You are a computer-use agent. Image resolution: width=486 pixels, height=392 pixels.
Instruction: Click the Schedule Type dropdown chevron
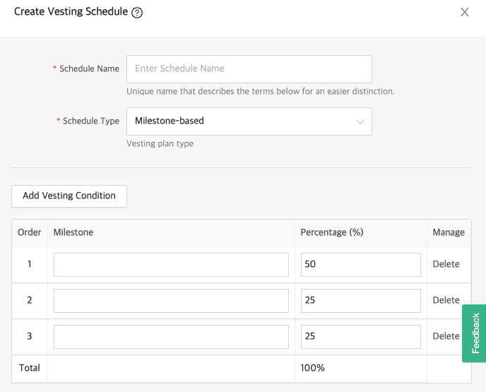(360, 121)
